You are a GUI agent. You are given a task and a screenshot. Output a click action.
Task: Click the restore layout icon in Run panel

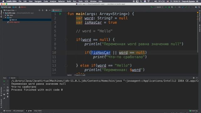4,94
